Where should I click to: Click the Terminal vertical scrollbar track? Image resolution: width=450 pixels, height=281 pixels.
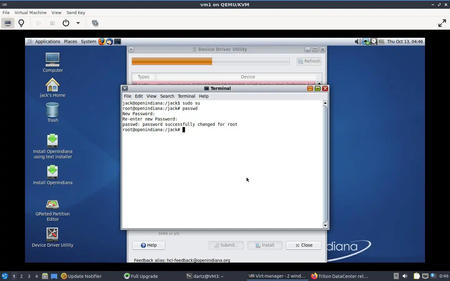(x=325, y=164)
